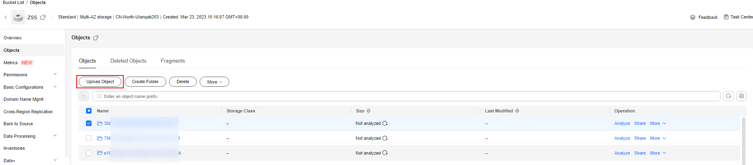
Task: Toggle the select-all checkbox in header
Action: pyautogui.click(x=89, y=111)
